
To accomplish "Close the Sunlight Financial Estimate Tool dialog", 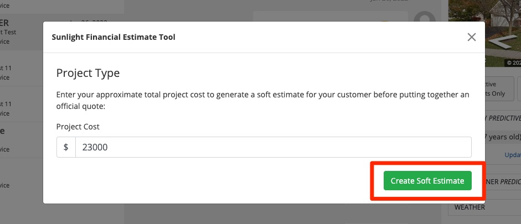I will point(472,37).
